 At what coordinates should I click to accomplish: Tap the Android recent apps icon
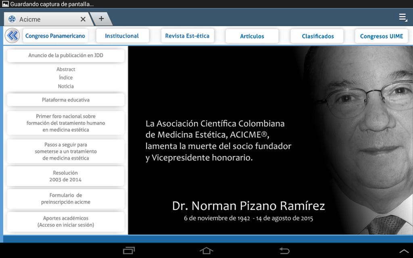click(x=129, y=250)
